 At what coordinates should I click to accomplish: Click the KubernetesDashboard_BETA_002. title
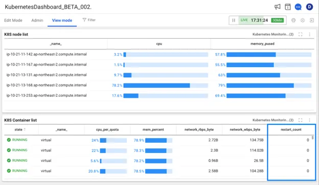(x=48, y=7)
